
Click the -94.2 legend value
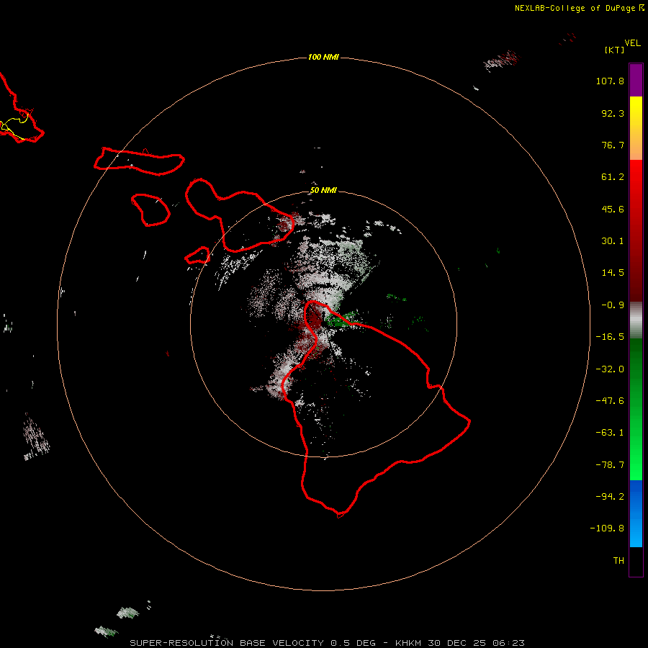coord(610,497)
